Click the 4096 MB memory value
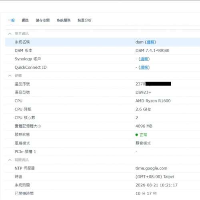 [x=144, y=126]
